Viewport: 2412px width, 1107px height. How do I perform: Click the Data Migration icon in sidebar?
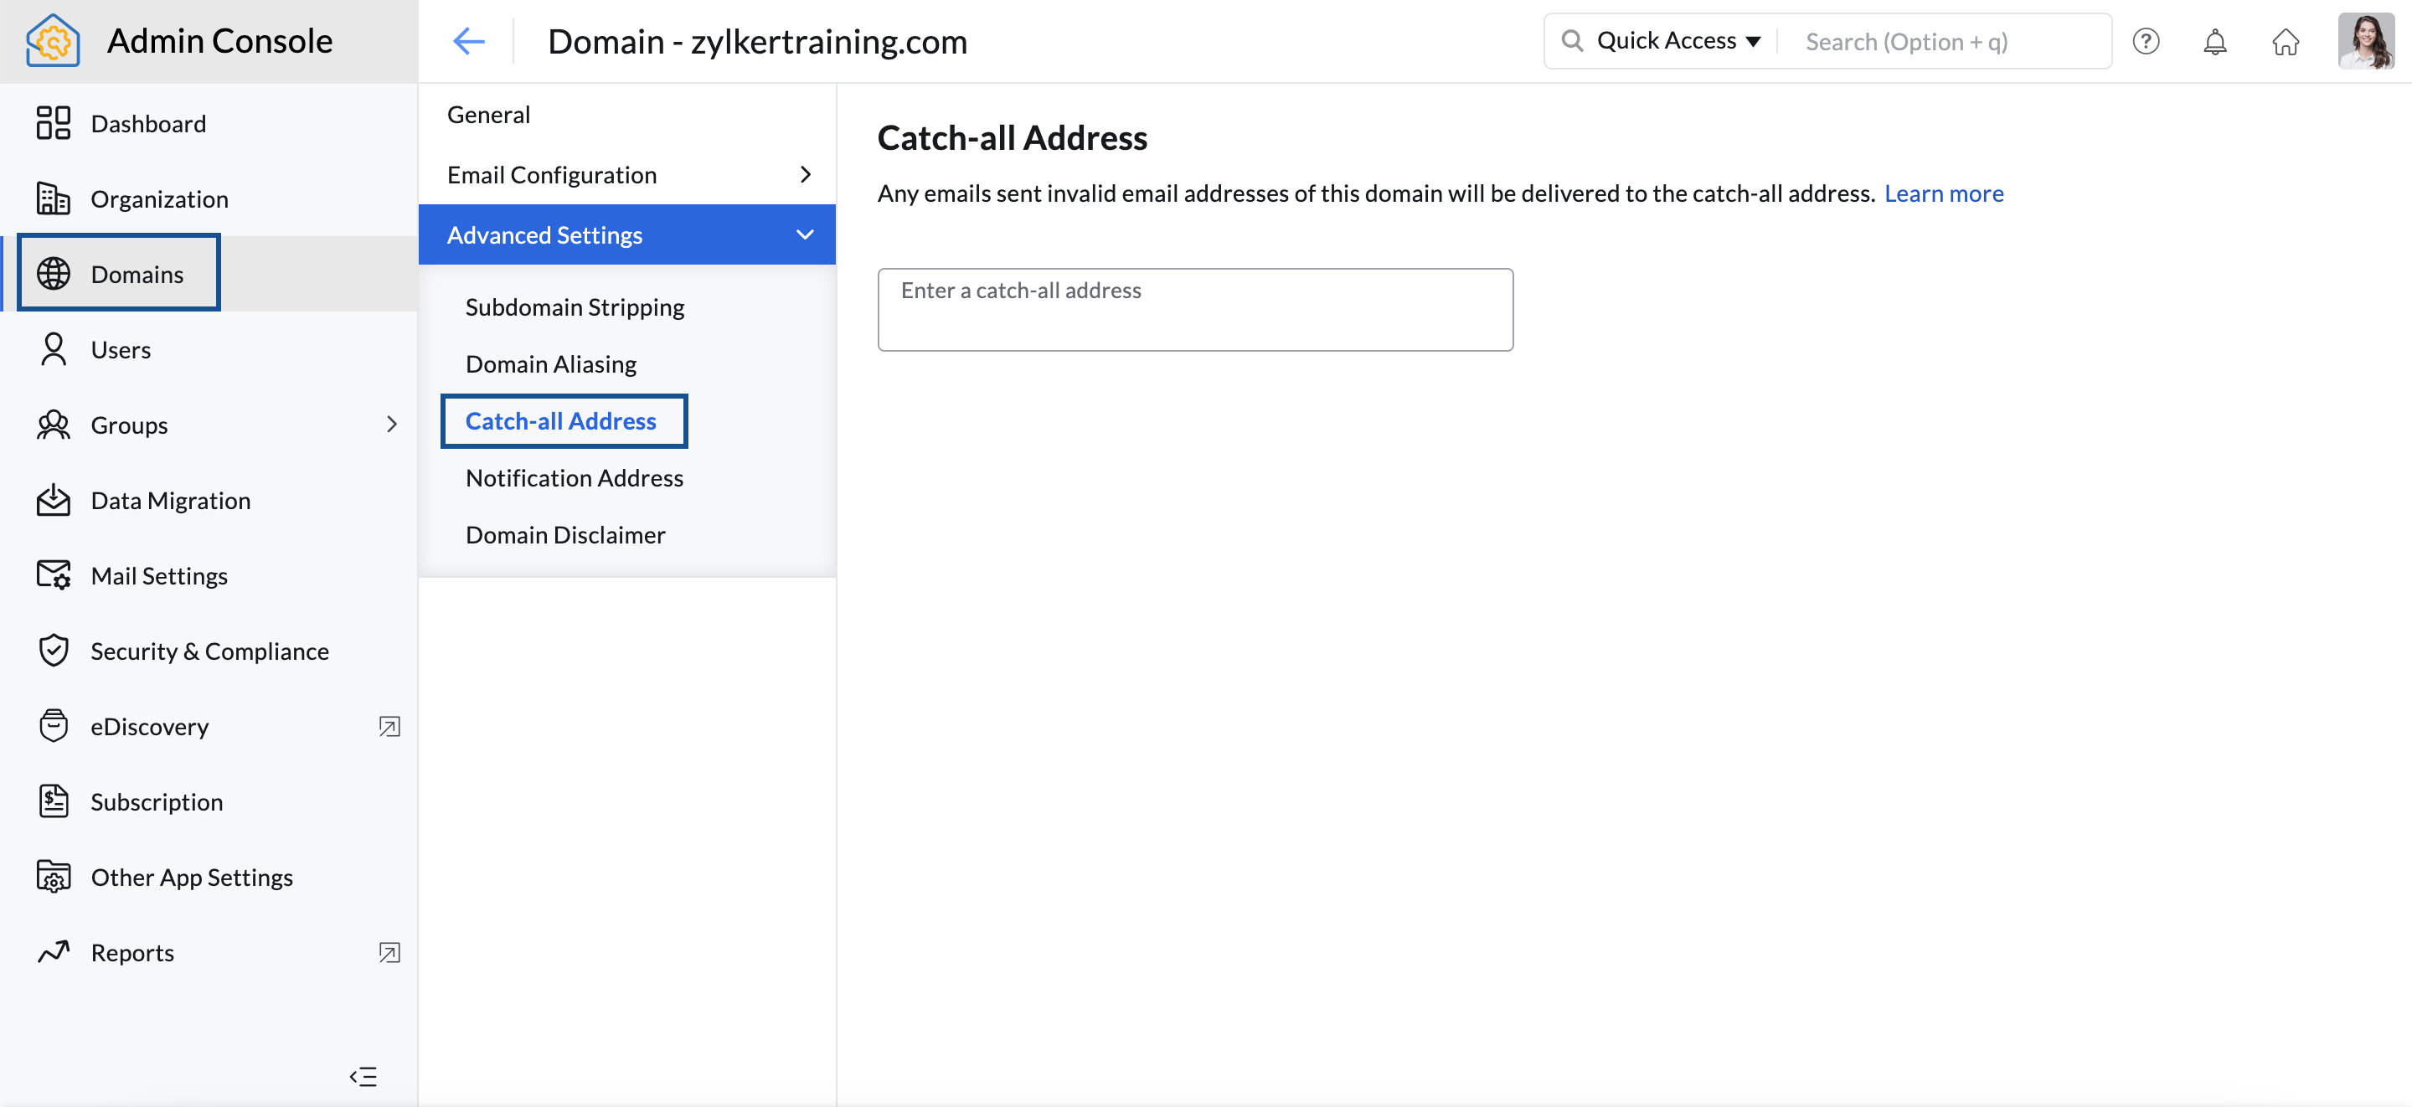[54, 500]
